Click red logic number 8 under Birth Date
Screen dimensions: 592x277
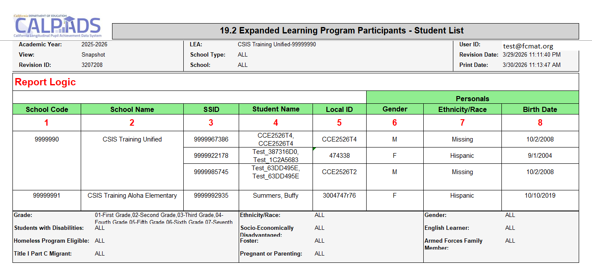(x=540, y=123)
